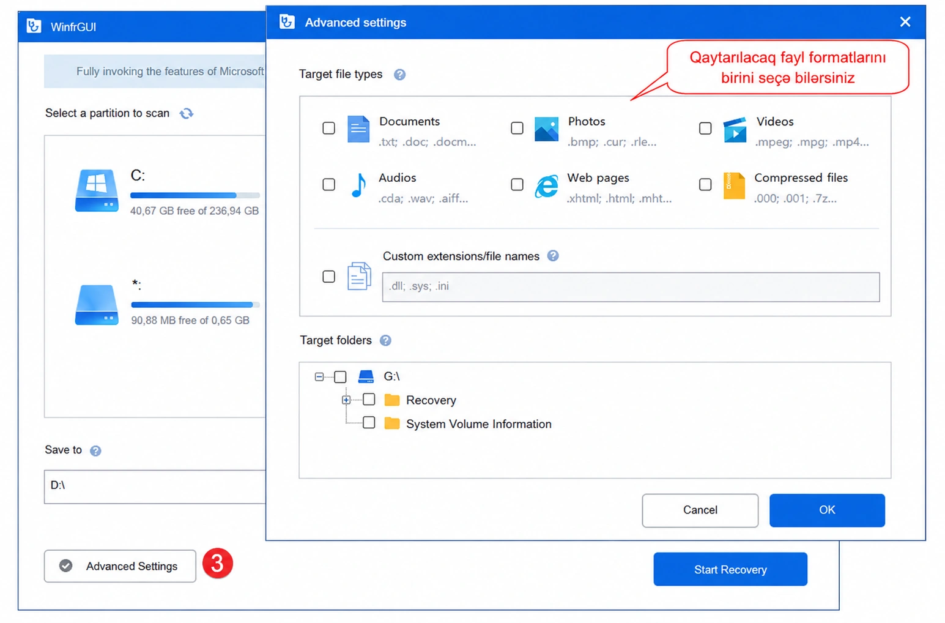The image size is (945, 623).
Task: Click the * partition usage bar
Action: pos(195,305)
